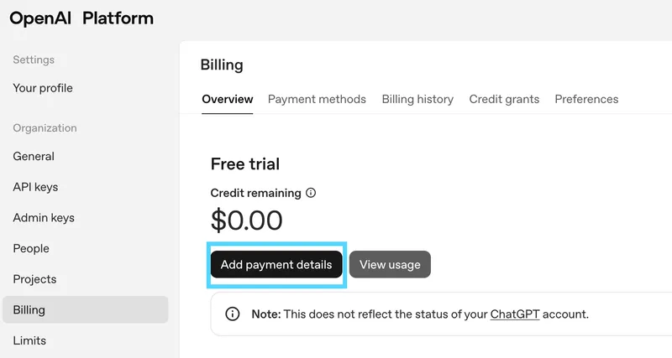Go to the Preferences tab
The image size is (672, 358).
pyautogui.click(x=586, y=99)
